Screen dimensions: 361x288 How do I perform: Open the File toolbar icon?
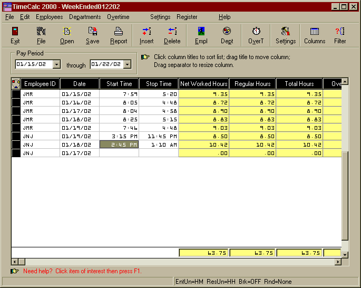pos(41,31)
